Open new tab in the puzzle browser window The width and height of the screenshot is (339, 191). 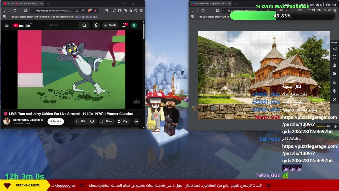(x=236, y=3)
